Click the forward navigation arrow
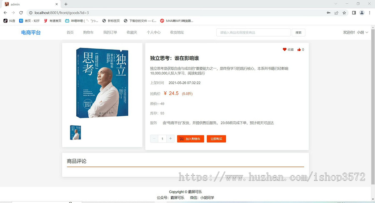Image resolution: width=375 pixels, height=203 pixels. coord(13,13)
